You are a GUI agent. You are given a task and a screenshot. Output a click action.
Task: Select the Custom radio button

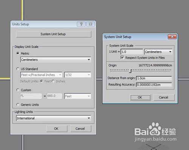(x=18, y=90)
